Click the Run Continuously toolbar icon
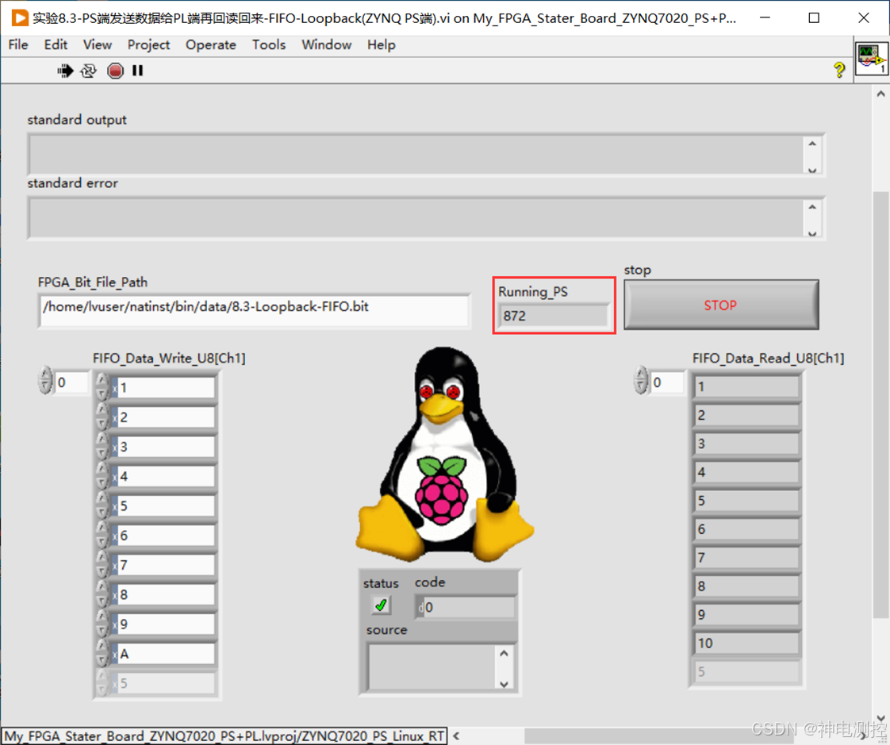Image resolution: width=890 pixels, height=745 pixels. tap(89, 71)
